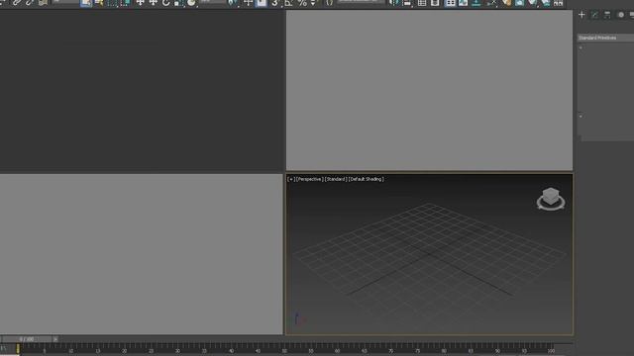Image resolution: width=634 pixels, height=356 pixels.
Task: Toggle the Layer Explorer
Action: coord(435,3)
